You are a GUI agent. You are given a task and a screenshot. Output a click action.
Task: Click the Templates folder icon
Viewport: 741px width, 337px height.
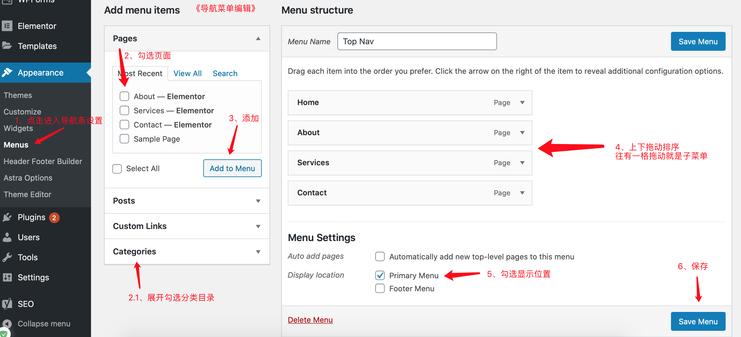point(7,46)
